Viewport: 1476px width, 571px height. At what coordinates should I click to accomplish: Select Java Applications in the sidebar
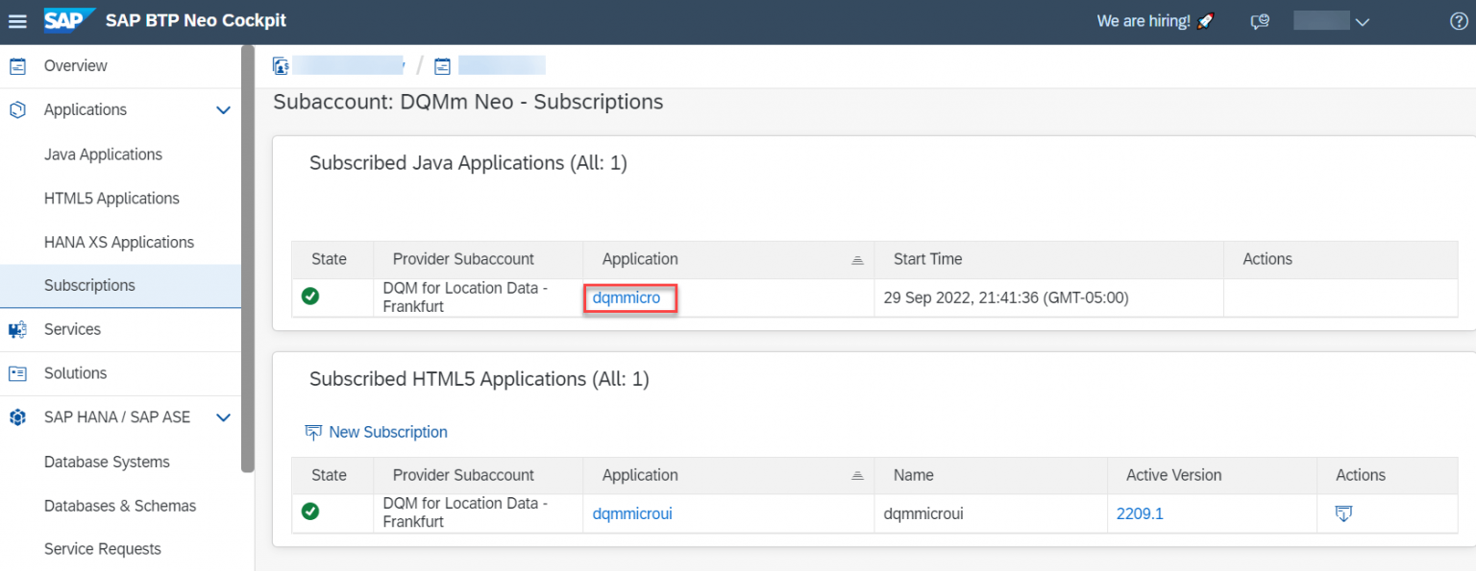(103, 154)
